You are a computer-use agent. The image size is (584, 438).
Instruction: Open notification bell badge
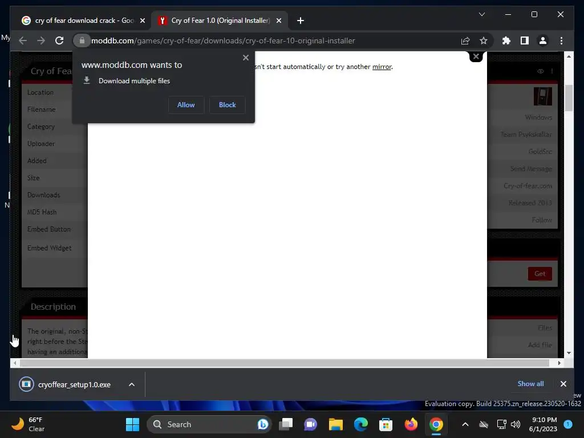568,424
